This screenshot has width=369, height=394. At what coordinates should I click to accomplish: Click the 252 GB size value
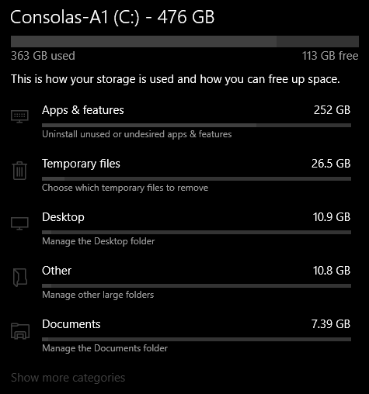(332, 110)
